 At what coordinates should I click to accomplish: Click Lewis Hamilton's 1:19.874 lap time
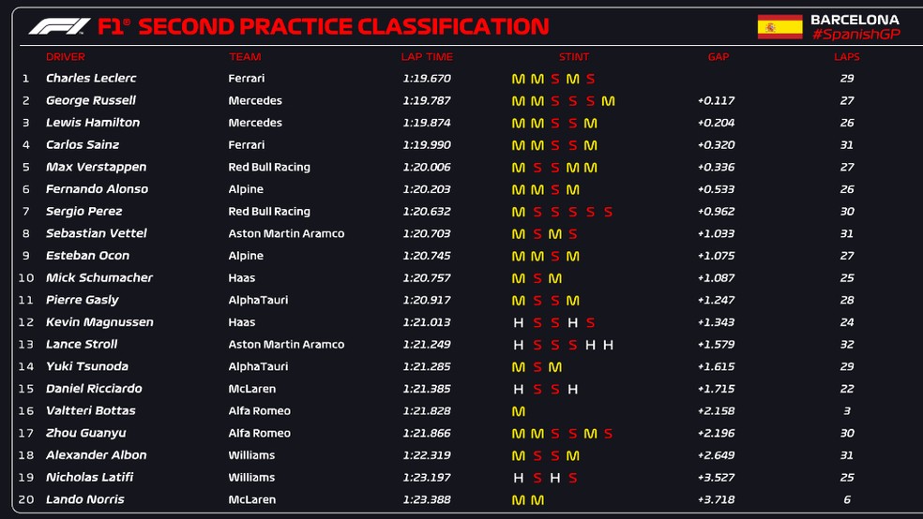(x=427, y=123)
